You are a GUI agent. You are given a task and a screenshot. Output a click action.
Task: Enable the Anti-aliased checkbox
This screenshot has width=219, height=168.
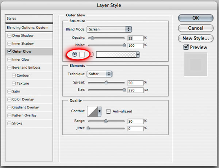pyautogui.click(x=108, y=111)
